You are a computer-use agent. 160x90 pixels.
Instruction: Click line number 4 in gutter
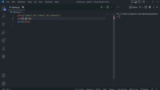coord(13,25)
